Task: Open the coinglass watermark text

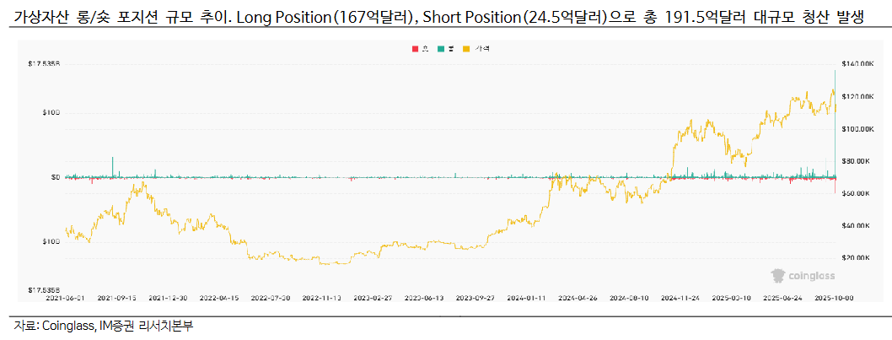Action: [x=808, y=275]
